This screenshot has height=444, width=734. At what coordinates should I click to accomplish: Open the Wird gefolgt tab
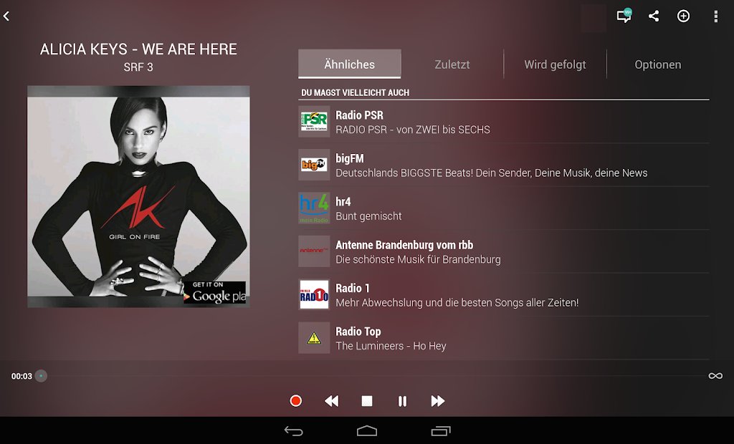click(x=554, y=64)
